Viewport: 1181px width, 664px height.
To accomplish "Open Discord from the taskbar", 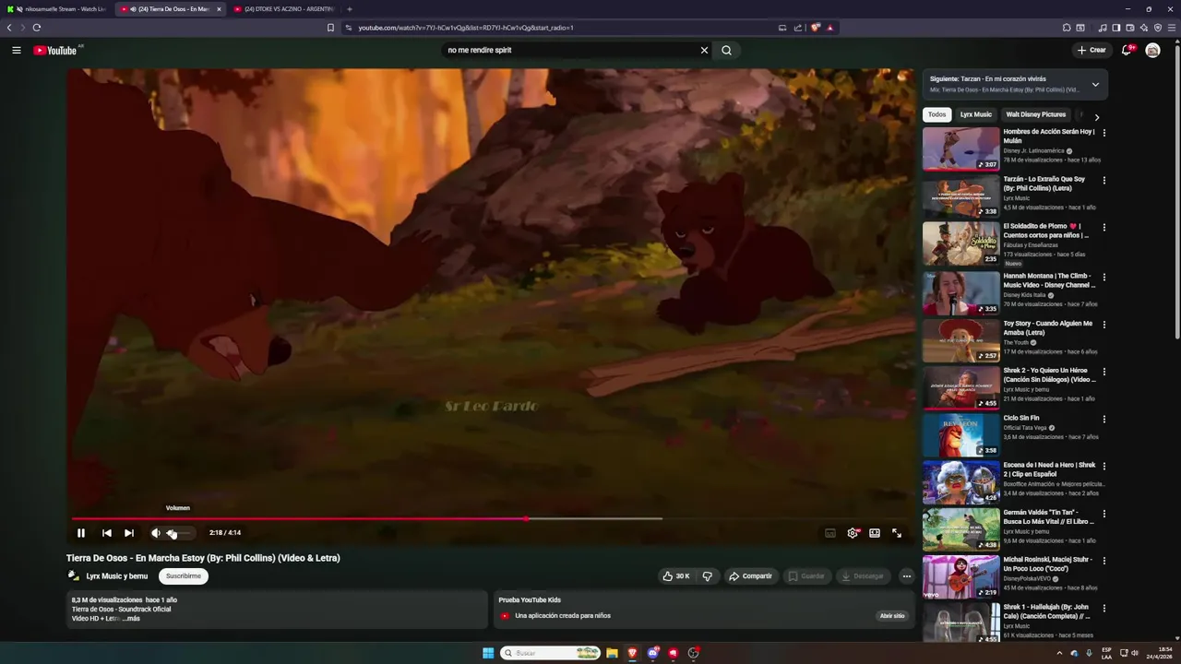I will (x=653, y=653).
